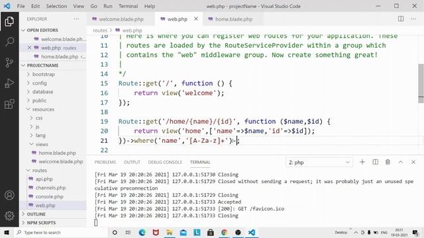Expand the js folder
Viewport: 424px width, 238px height.
(x=37, y=126)
